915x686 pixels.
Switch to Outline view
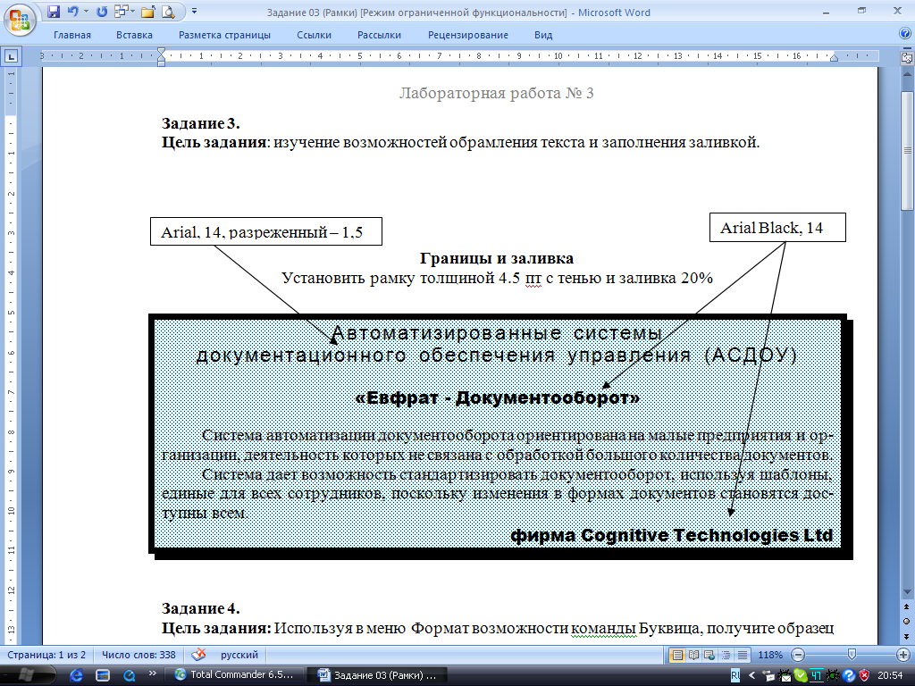coord(726,655)
